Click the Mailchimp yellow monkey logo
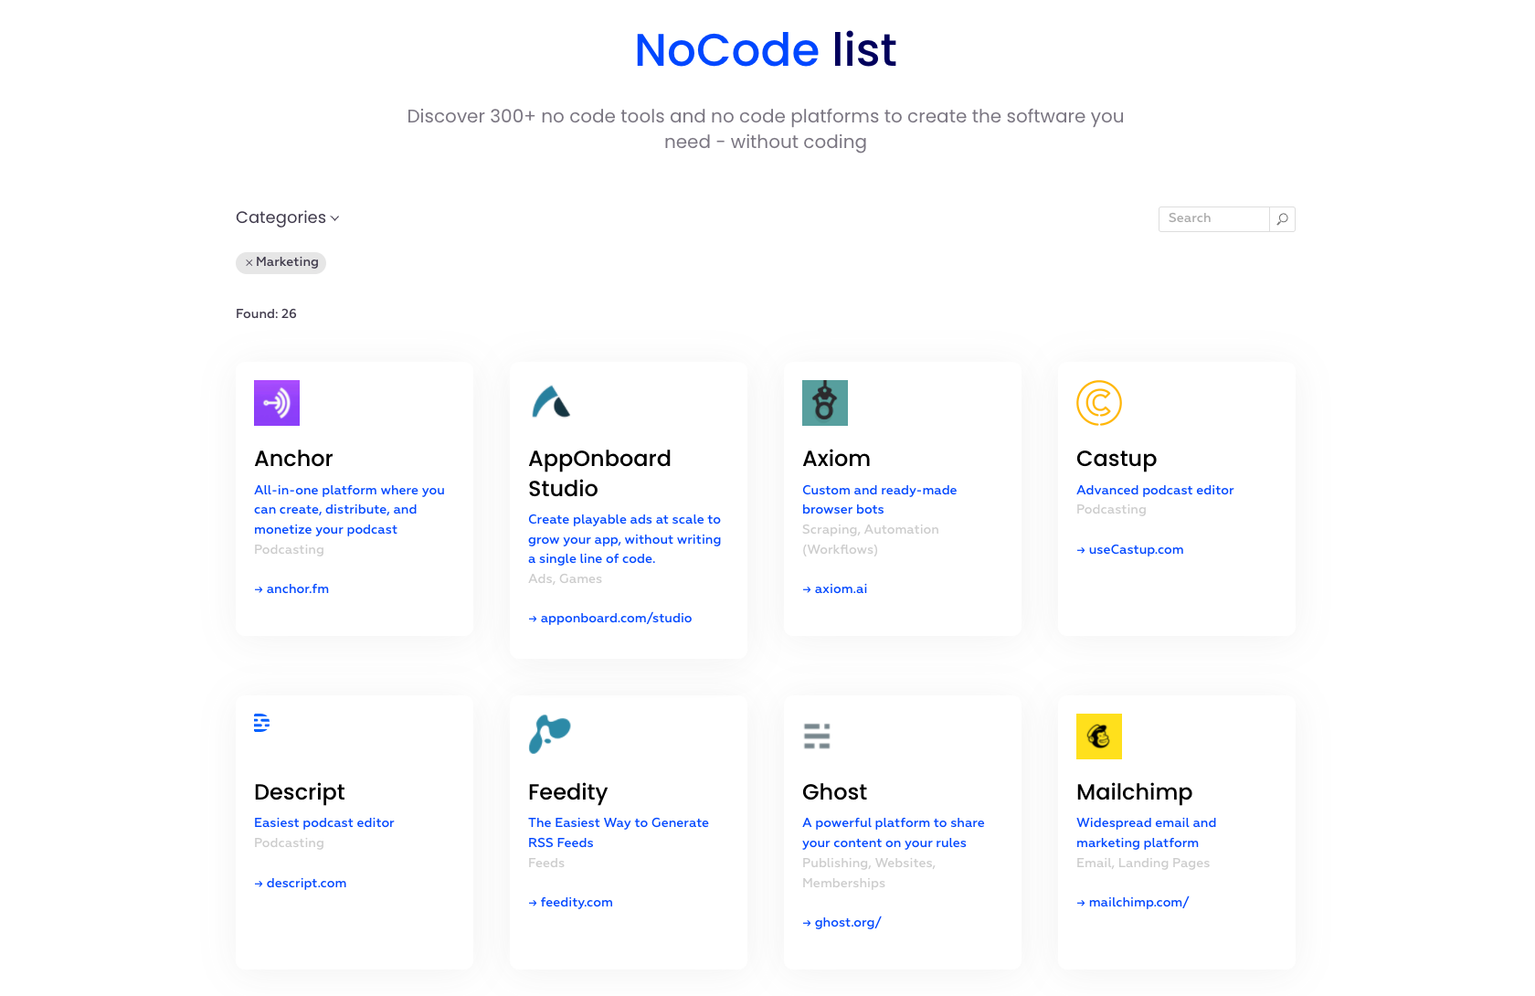Image resolution: width=1535 pixels, height=996 pixels. click(1099, 736)
